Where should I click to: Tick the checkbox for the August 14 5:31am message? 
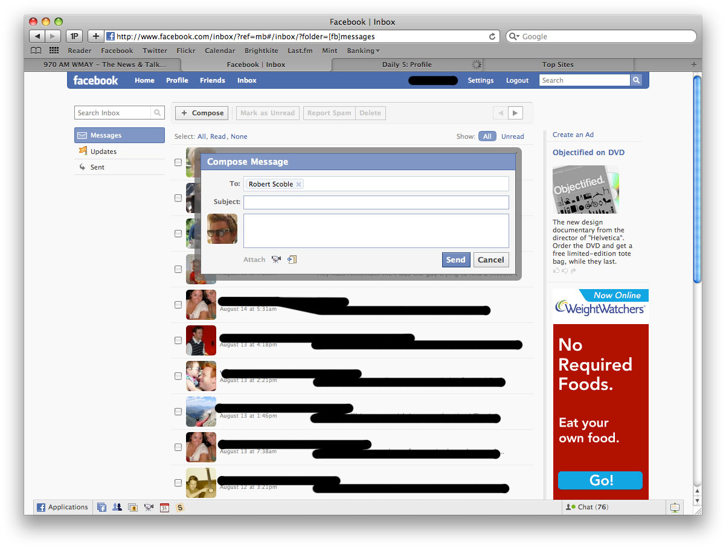click(178, 305)
